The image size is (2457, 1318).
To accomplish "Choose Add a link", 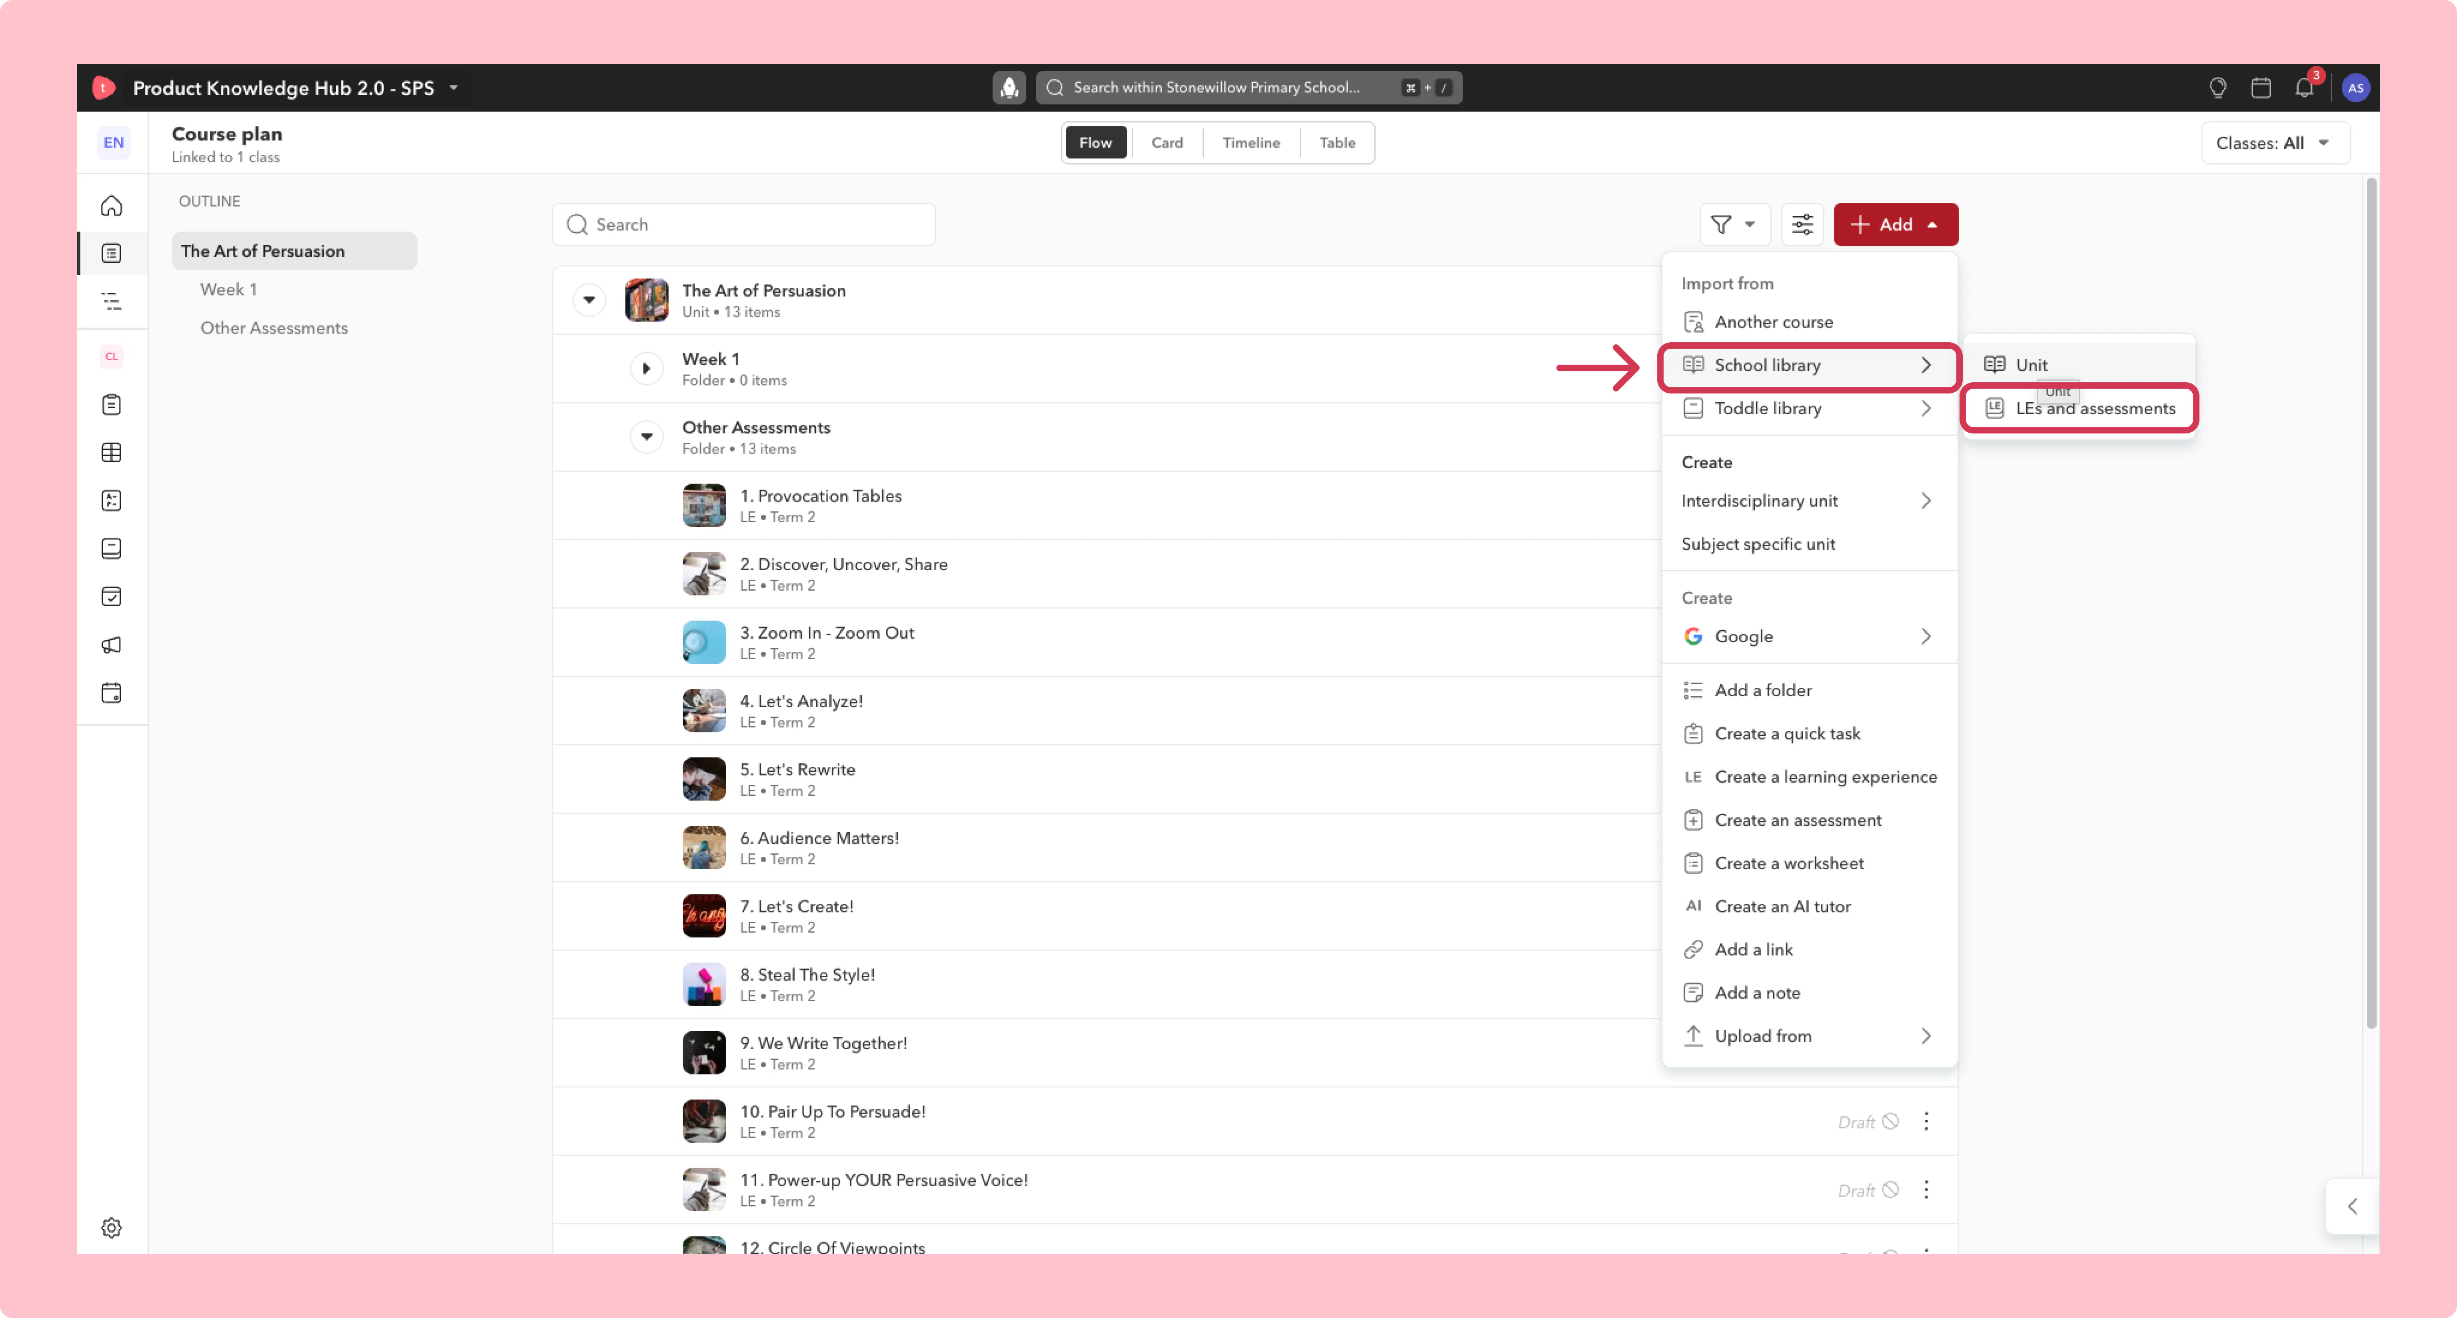I will 1810,949.
